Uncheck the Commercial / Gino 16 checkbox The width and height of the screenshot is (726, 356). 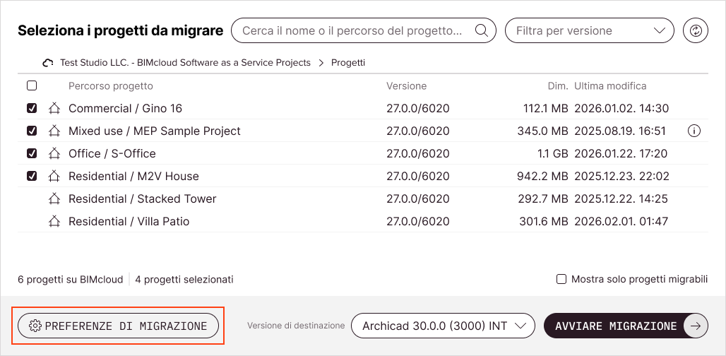pyautogui.click(x=32, y=108)
